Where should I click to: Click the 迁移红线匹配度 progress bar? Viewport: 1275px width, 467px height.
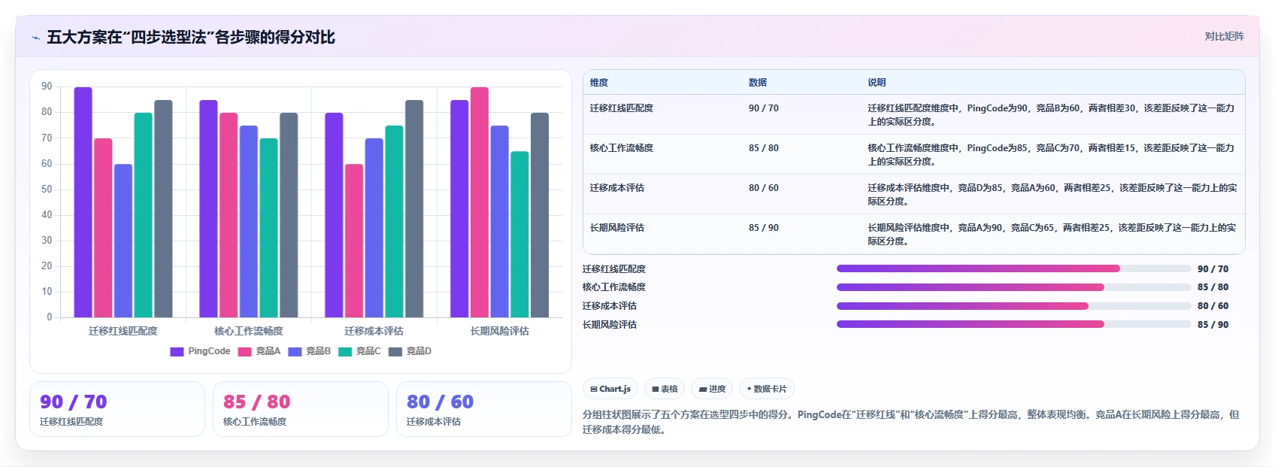[x=1014, y=268]
